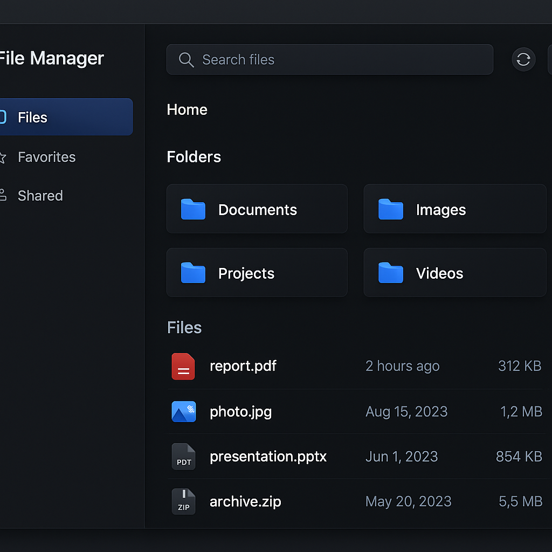552x552 pixels.
Task: Open the Documents folder card
Action: pos(257,209)
